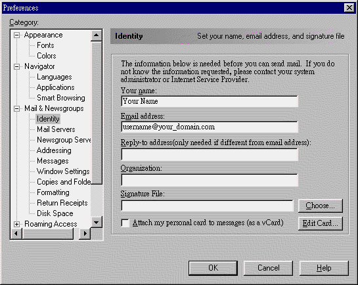This screenshot has height=285, width=358.
Task: Click the category list vertical scrollbar track
Action: point(97,200)
